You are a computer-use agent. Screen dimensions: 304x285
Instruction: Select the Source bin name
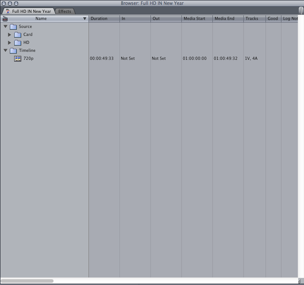pos(25,27)
